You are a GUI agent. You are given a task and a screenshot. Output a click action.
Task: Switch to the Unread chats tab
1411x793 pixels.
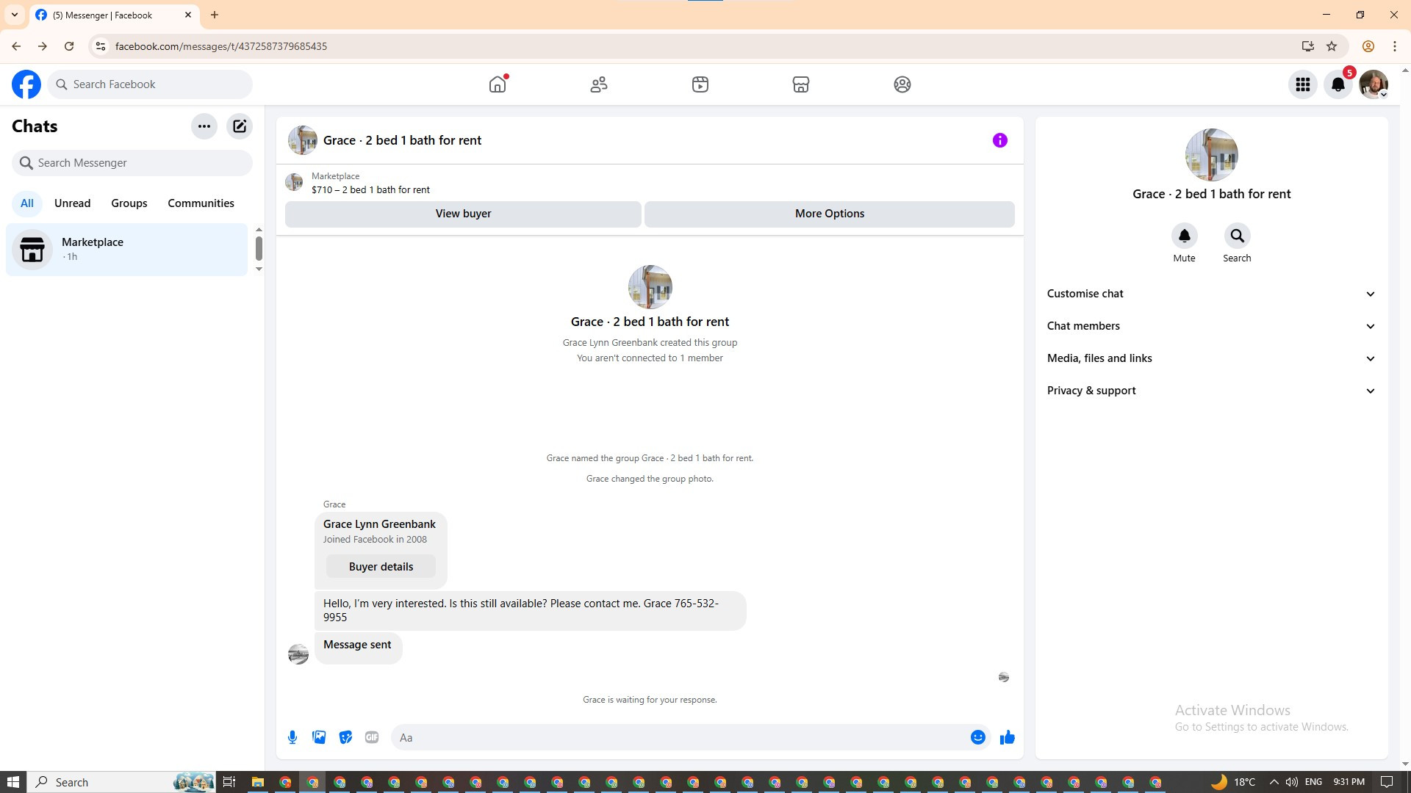72,203
